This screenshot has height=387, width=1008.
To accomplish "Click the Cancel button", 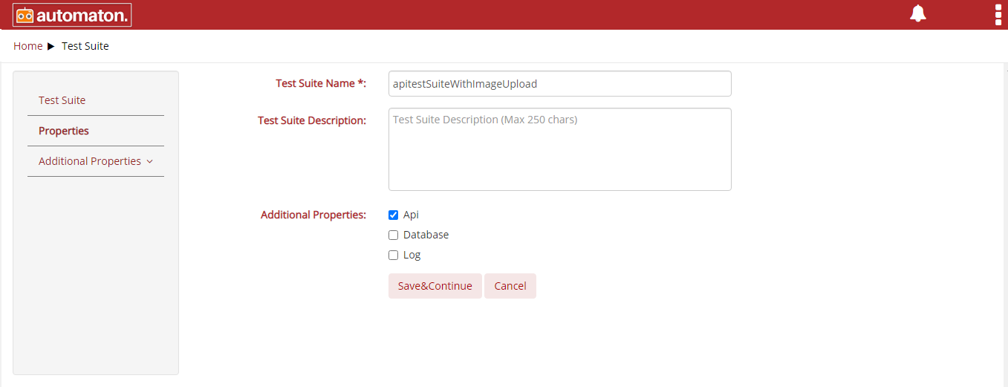I will pyautogui.click(x=510, y=286).
